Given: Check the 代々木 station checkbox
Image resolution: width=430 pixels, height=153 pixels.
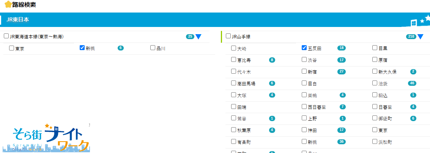Looking at the screenshot, I should pyautogui.click(x=234, y=71).
